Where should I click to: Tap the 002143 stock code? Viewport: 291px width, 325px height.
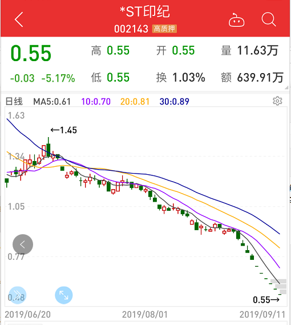pos(131,29)
